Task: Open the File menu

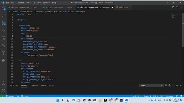Action: (x=7, y=3)
